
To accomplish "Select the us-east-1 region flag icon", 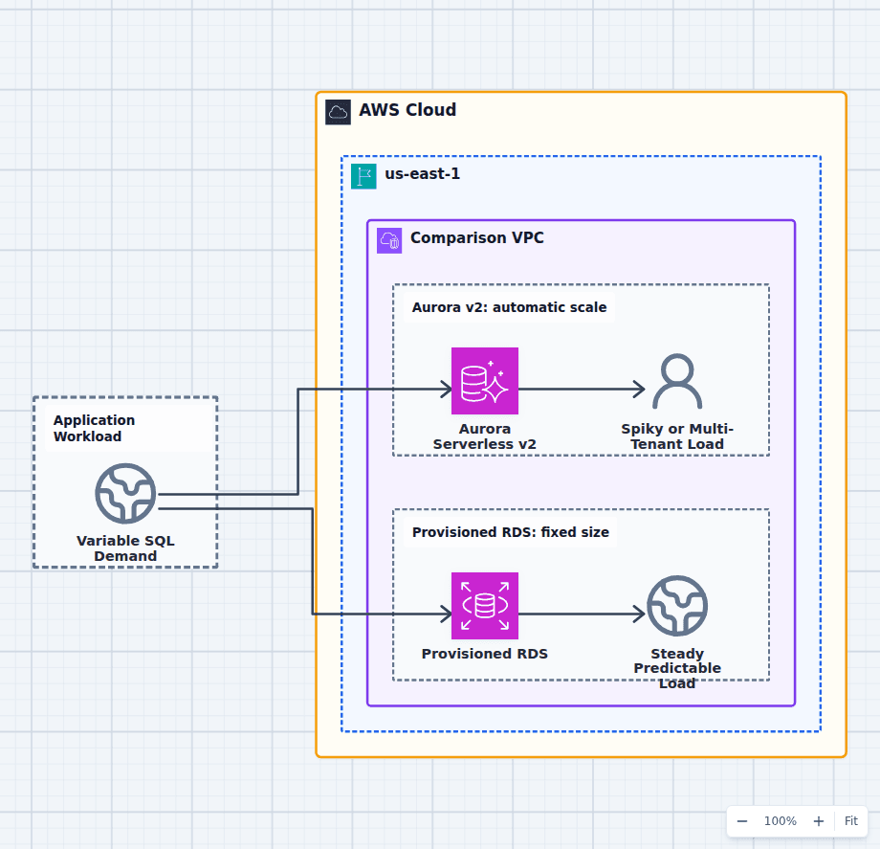I will coord(363,176).
